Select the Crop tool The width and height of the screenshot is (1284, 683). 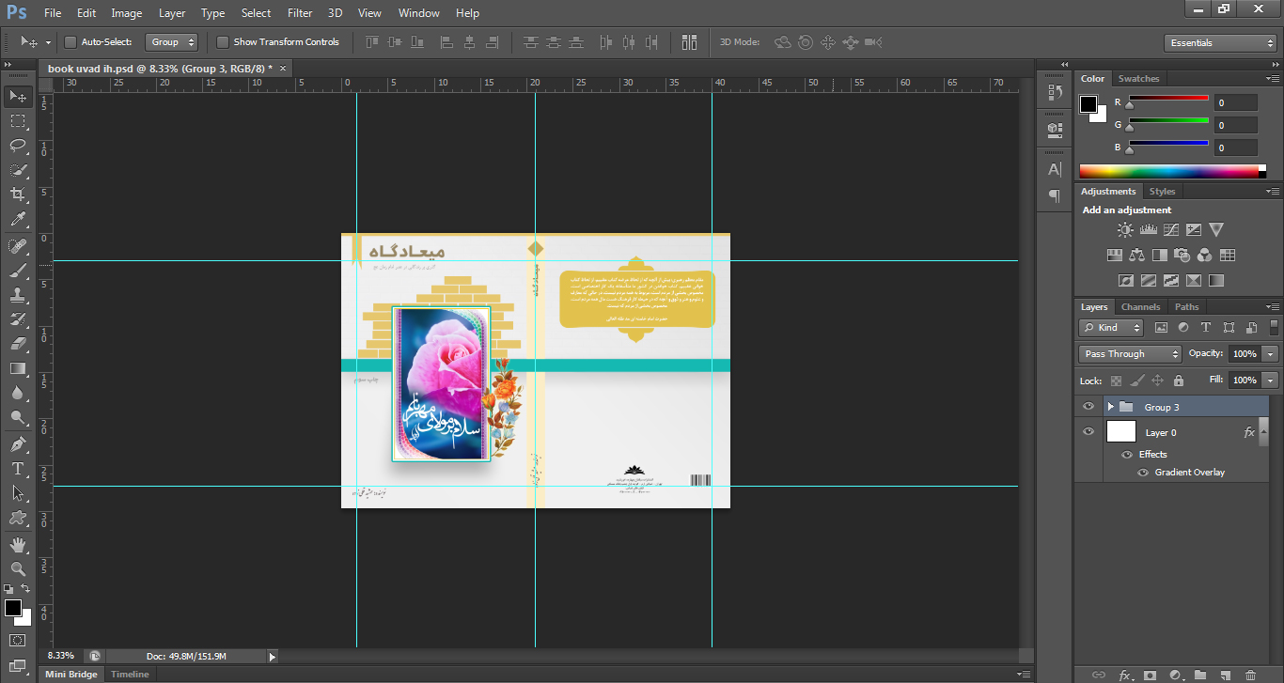point(18,194)
